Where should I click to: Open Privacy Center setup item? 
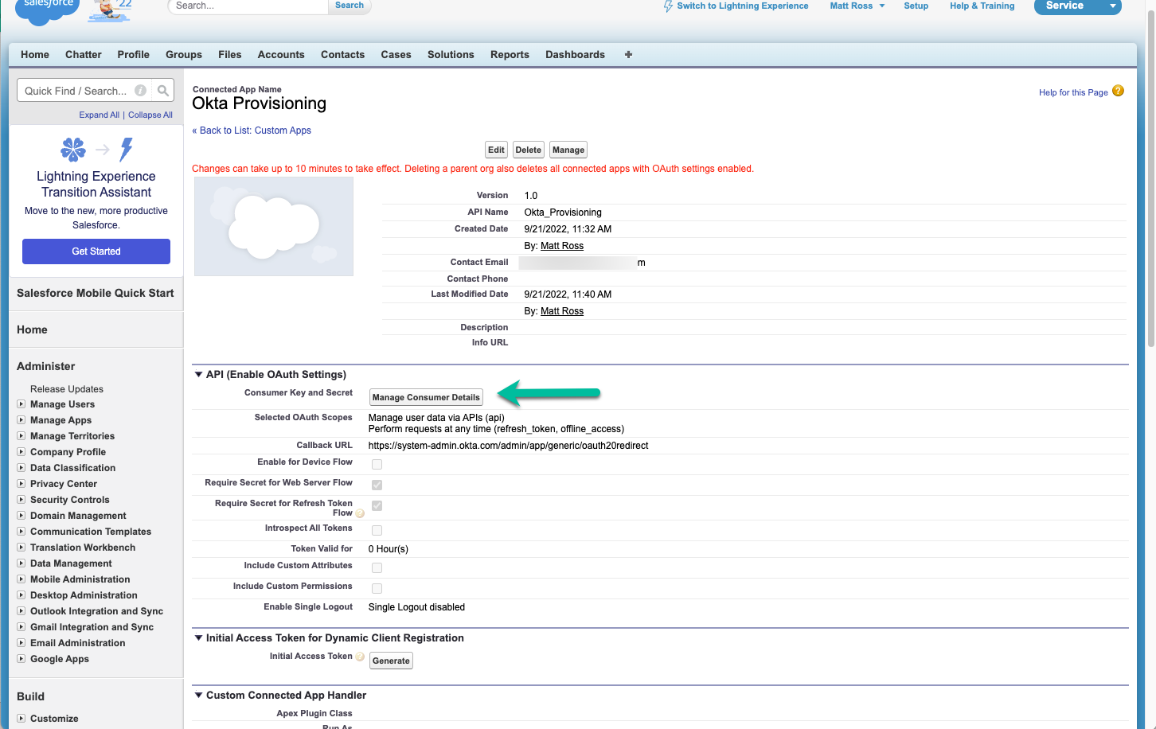tap(64, 484)
